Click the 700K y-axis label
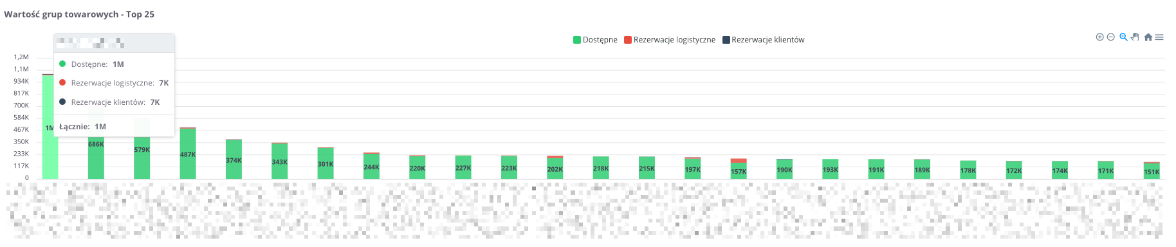Image resolution: width=1176 pixels, height=247 pixels. [x=21, y=105]
